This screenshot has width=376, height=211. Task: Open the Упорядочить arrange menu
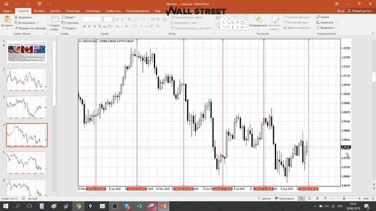tap(258, 23)
